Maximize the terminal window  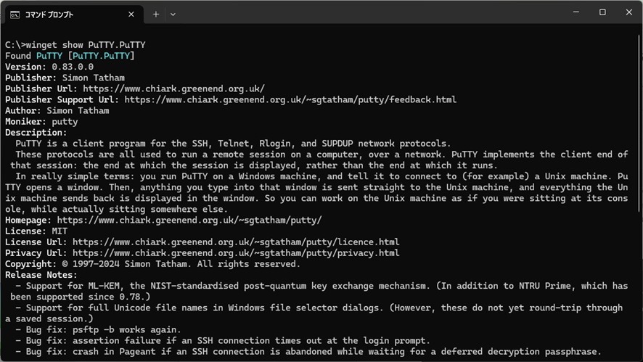point(602,12)
